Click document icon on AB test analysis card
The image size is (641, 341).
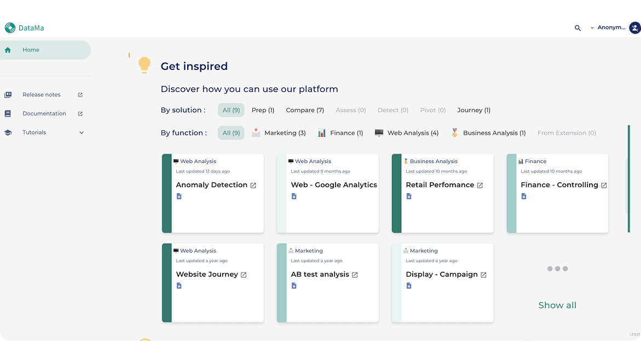pyautogui.click(x=294, y=286)
